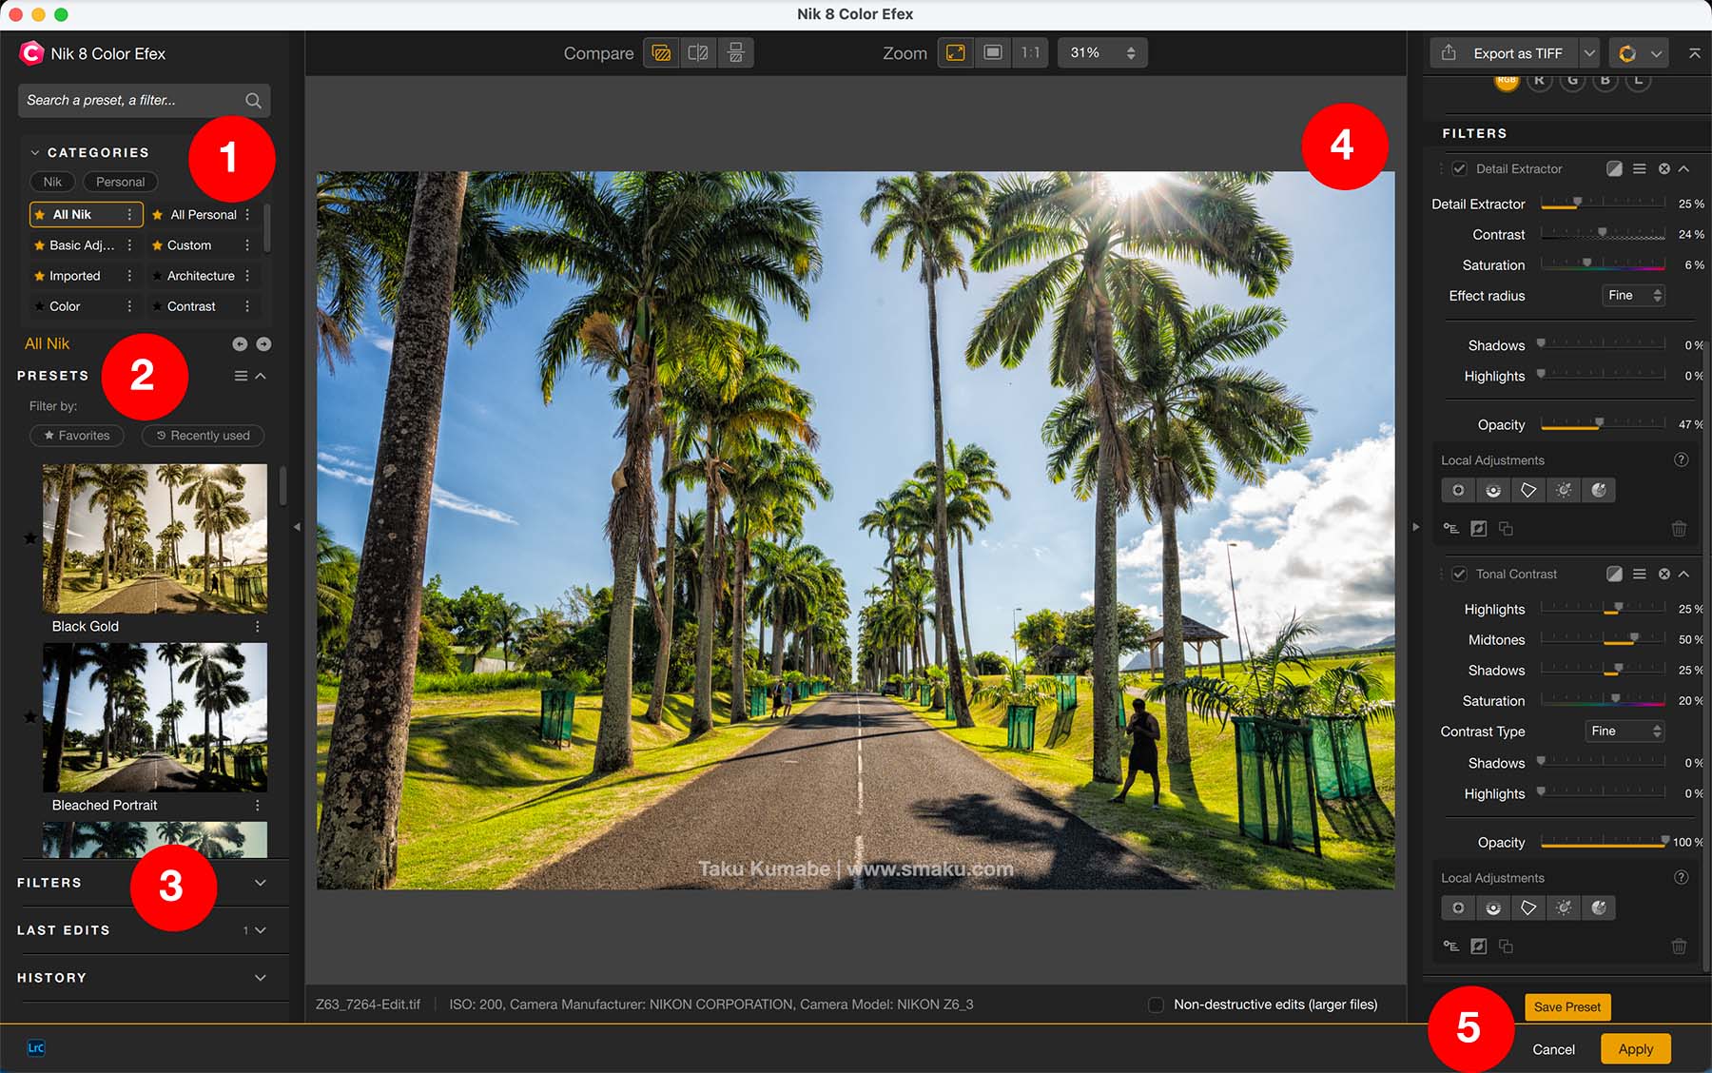Image resolution: width=1712 pixels, height=1073 pixels.
Task: Click the split view compare icon
Action: (x=697, y=53)
